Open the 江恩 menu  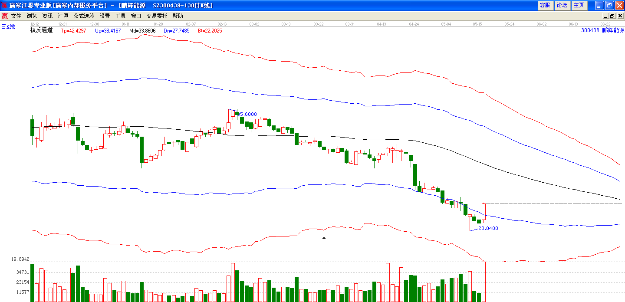point(63,16)
